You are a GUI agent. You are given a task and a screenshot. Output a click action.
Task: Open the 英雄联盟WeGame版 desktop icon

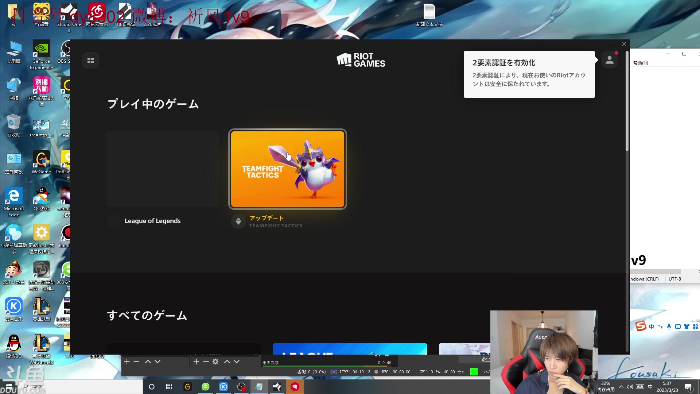[42, 349]
